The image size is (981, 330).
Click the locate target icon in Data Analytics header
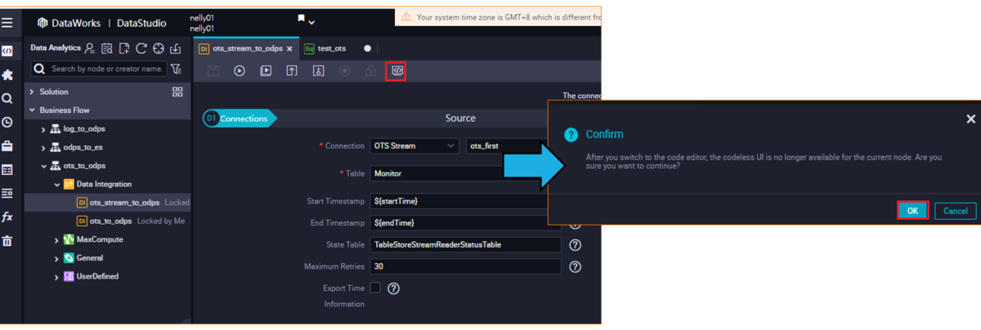pyautogui.click(x=159, y=49)
